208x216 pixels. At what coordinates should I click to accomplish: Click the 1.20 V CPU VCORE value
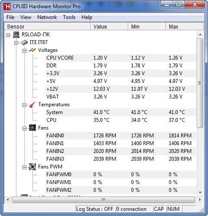(x=100, y=58)
